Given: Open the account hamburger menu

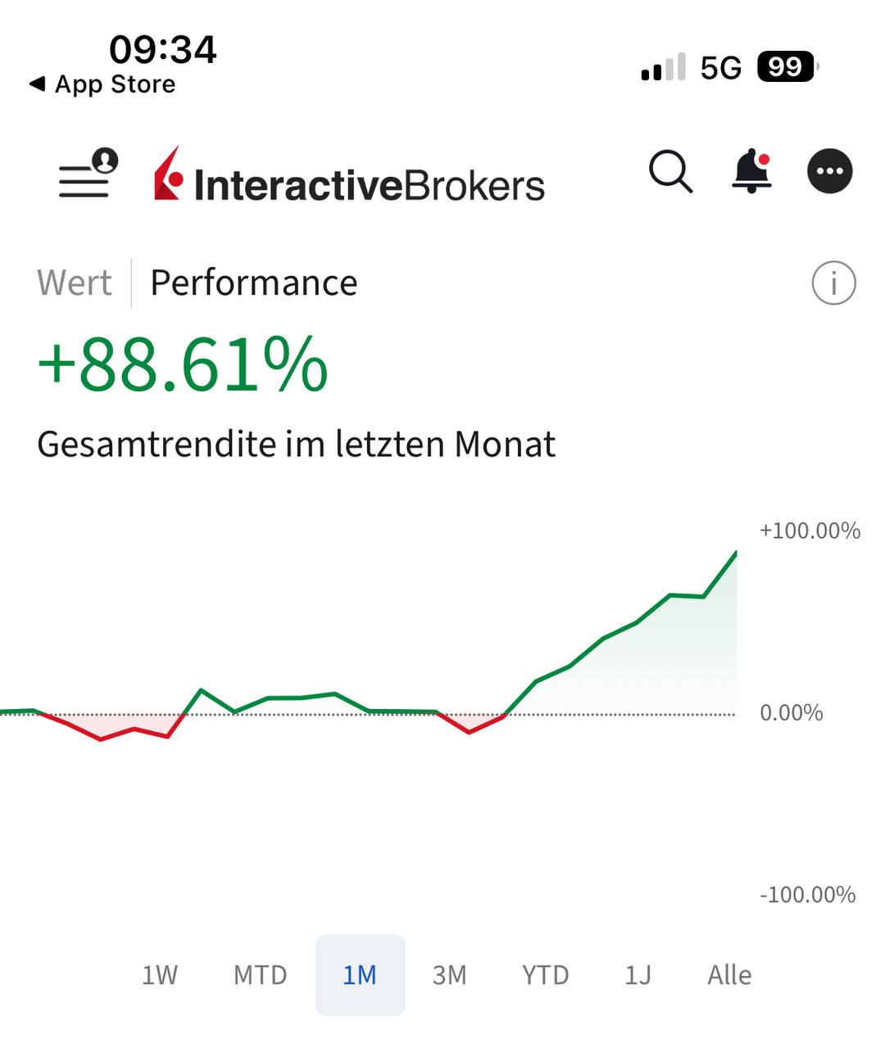Looking at the screenshot, I should coord(87,174).
